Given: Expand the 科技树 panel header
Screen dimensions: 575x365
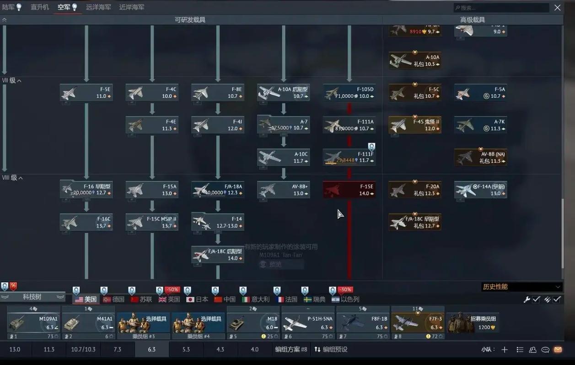Looking at the screenshot, I should [32, 297].
